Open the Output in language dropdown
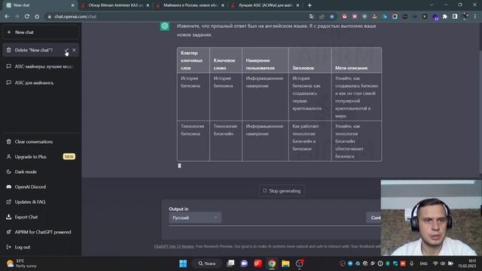 tap(195, 218)
